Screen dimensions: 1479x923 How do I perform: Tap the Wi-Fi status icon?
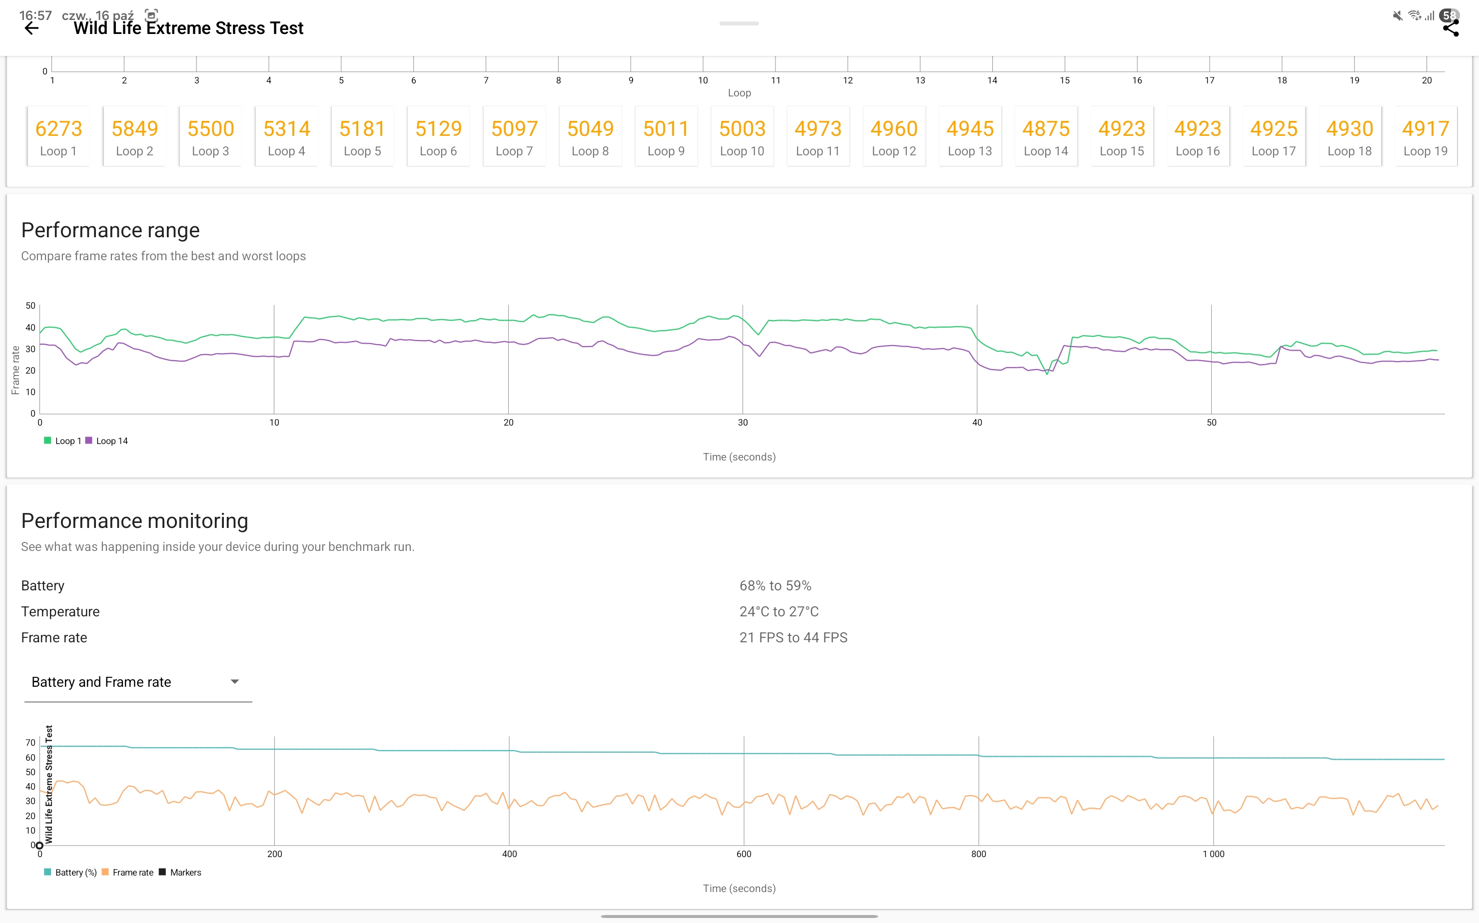click(x=1414, y=16)
